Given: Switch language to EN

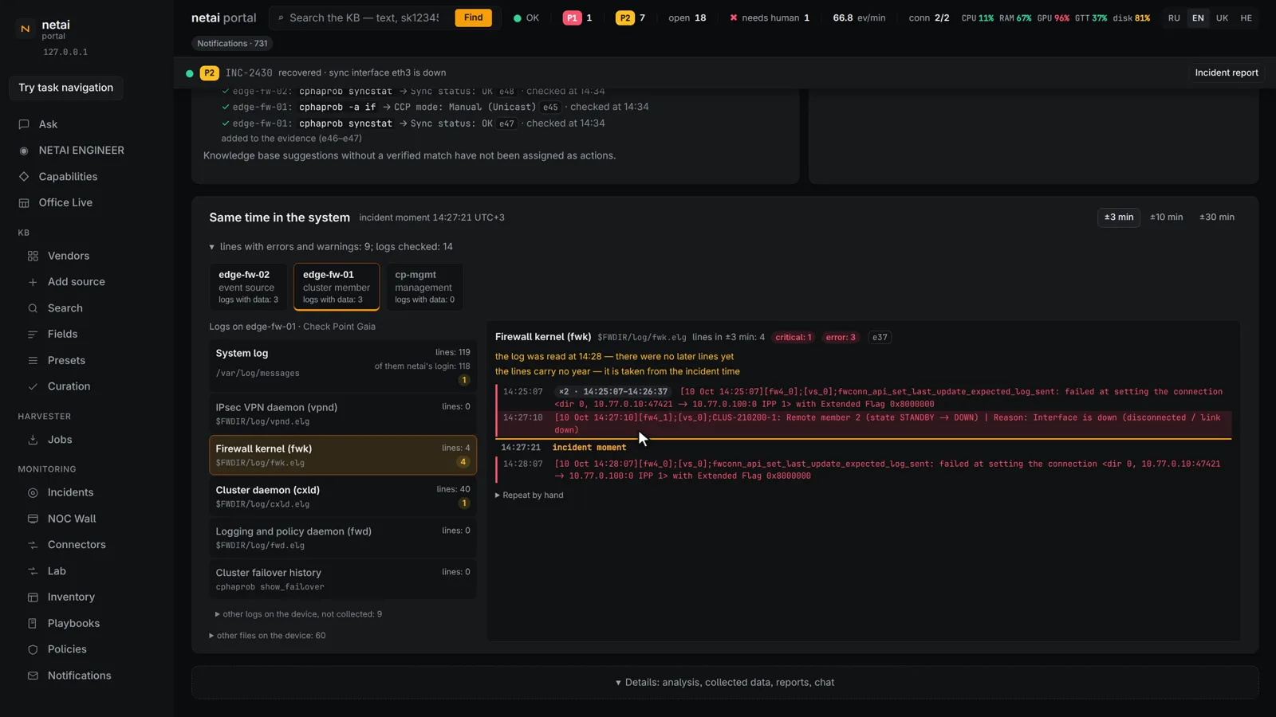Looking at the screenshot, I should coord(1198,18).
